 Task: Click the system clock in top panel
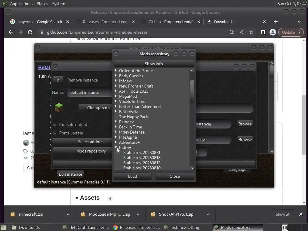292,4
